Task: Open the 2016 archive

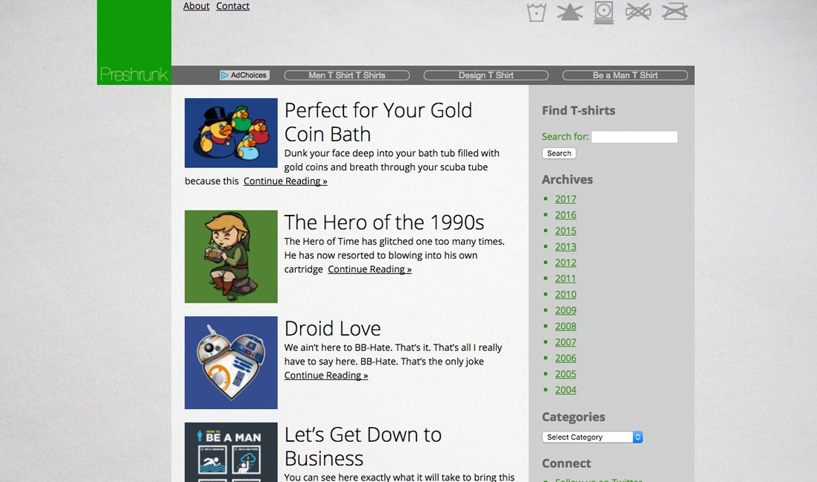Action: pos(565,215)
